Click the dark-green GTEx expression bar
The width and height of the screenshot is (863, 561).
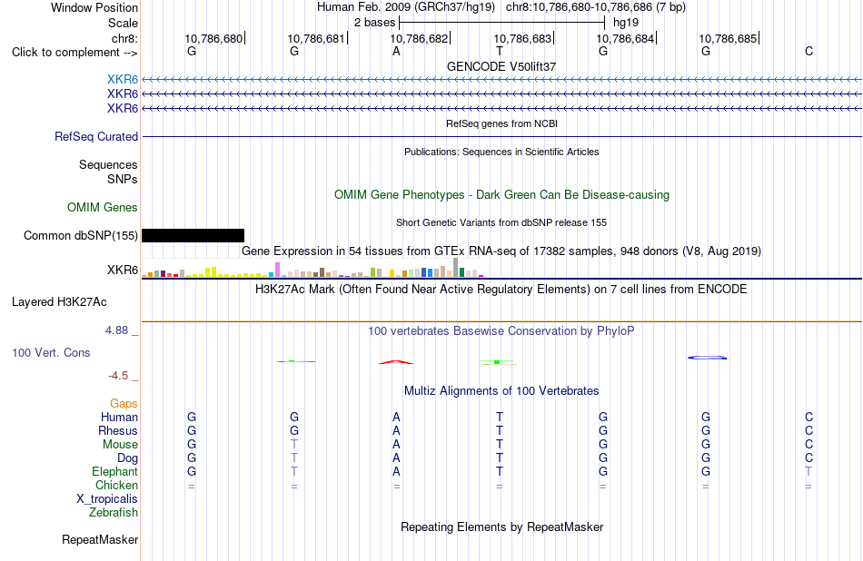(461, 272)
